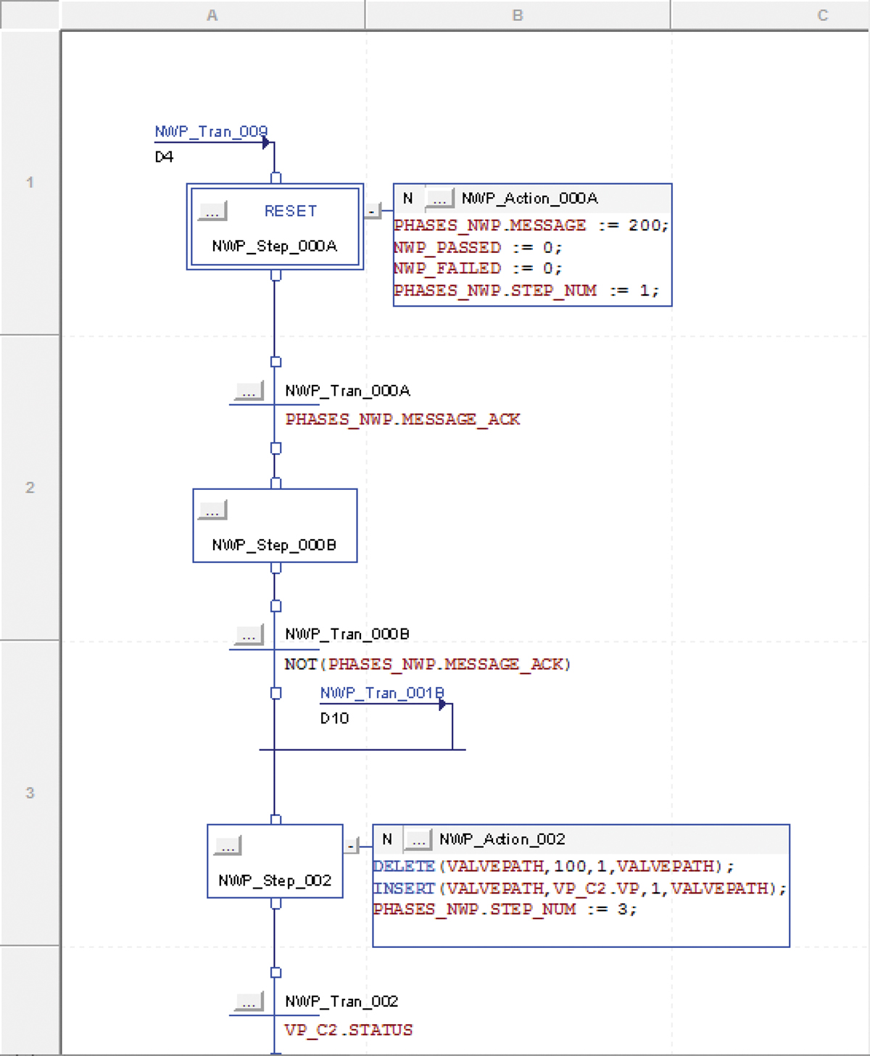Click the "..." icon beside transition NWP_Tran_000B
The width and height of the screenshot is (870, 1056).
(249, 634)
